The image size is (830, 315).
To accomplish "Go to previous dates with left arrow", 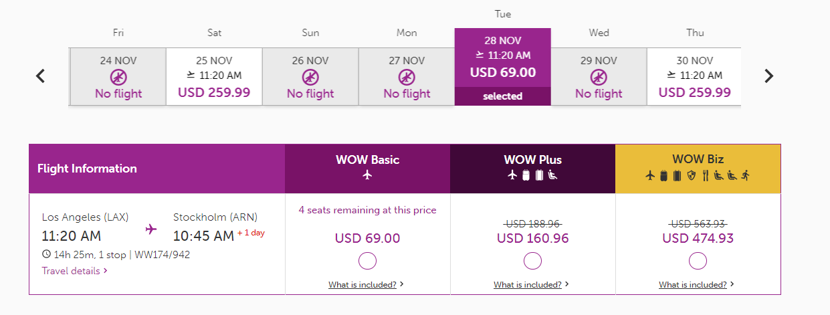I will tap(40, 76).
